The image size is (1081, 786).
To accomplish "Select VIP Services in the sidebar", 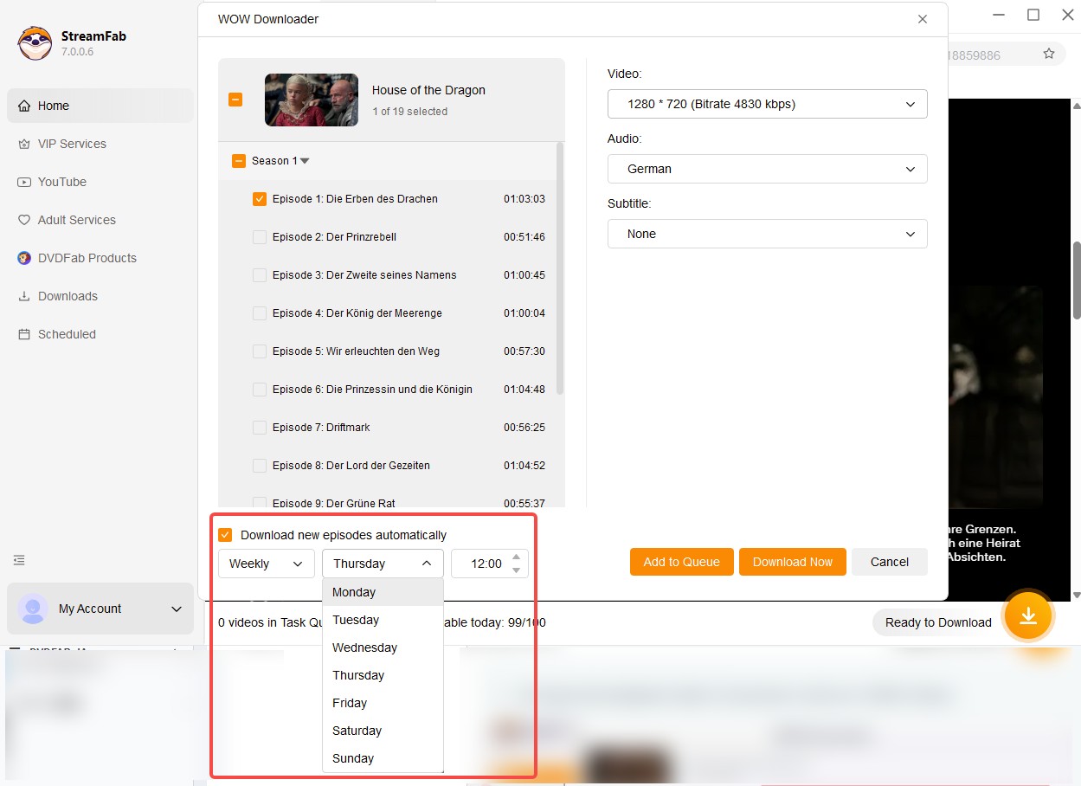I will tap(71, 144).
